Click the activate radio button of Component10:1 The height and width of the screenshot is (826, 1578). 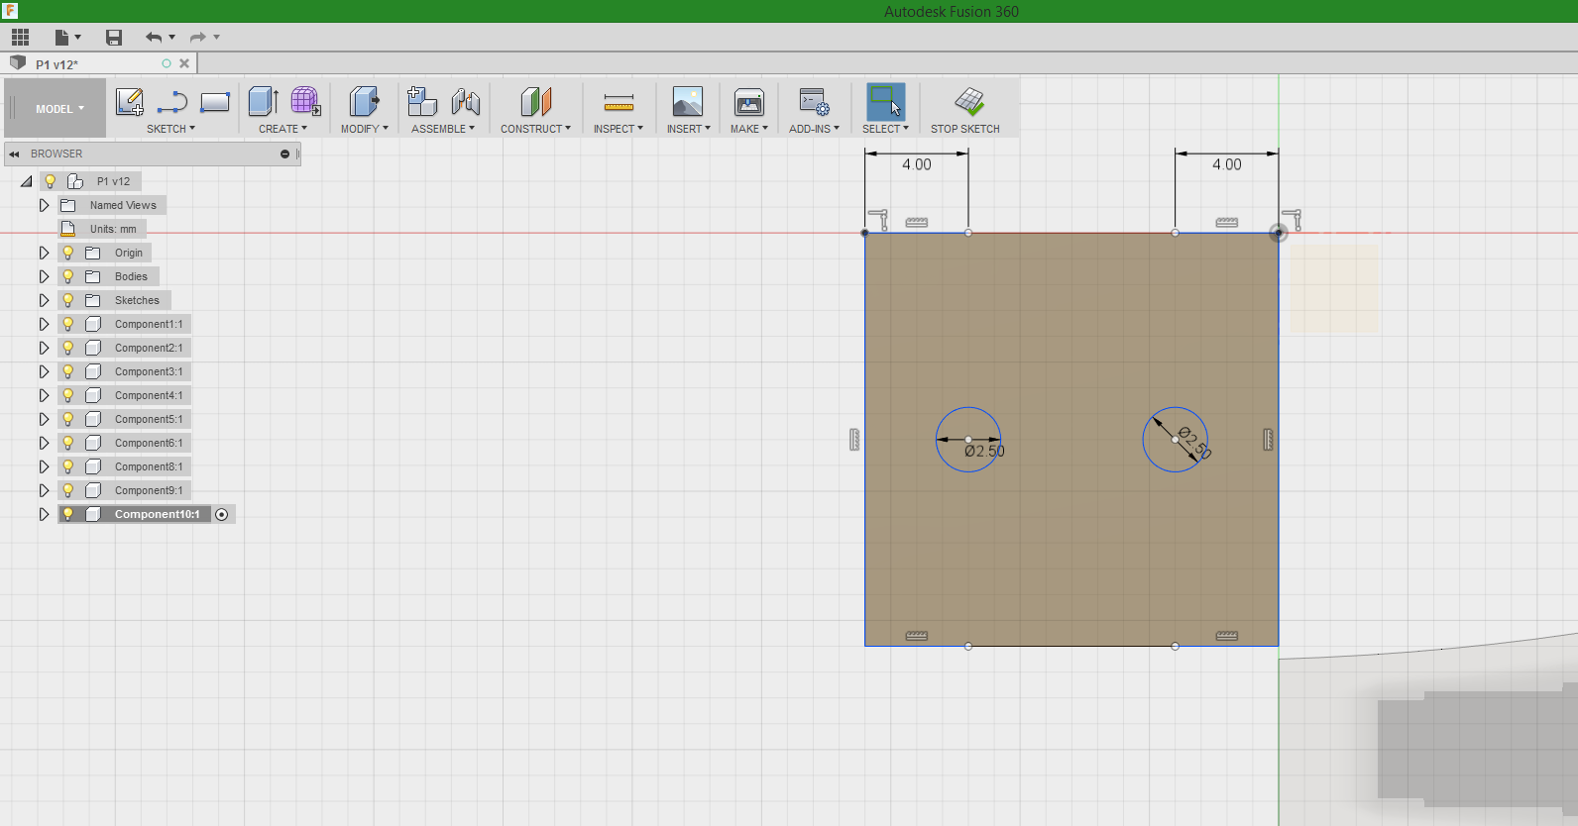point(222,514)
